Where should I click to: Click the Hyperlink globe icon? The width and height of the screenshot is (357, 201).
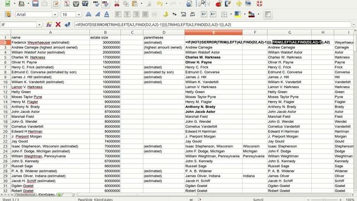tap(189, 3)
